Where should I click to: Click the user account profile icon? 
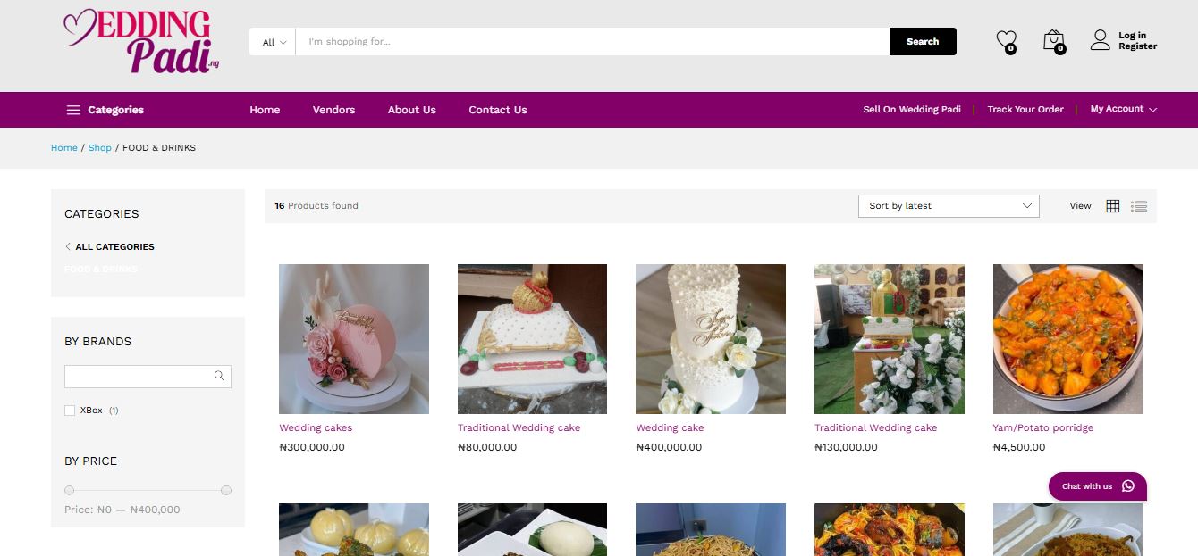[1100, 40]
